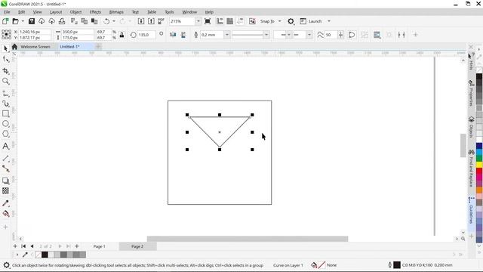
Task: Toggle lock ratio padlock
Action: click(x=122, y=35)
